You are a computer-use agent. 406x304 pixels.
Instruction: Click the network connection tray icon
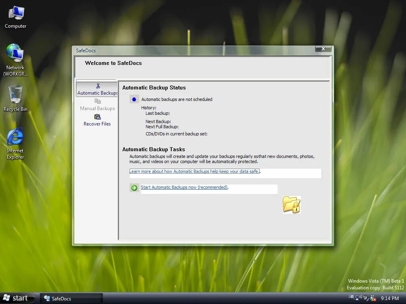(358, 298)
